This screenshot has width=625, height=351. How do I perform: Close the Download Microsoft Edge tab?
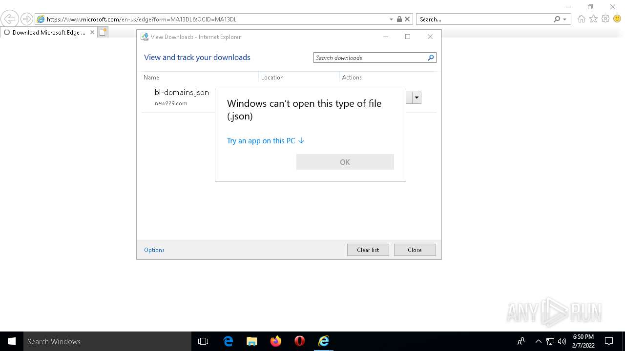(x=92, y=32)
